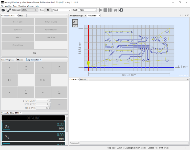
Task: Switch to the Macros tab
Action: (x=20, y=60)
